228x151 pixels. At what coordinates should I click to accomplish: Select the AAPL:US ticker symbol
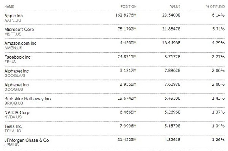pos(13,20)
